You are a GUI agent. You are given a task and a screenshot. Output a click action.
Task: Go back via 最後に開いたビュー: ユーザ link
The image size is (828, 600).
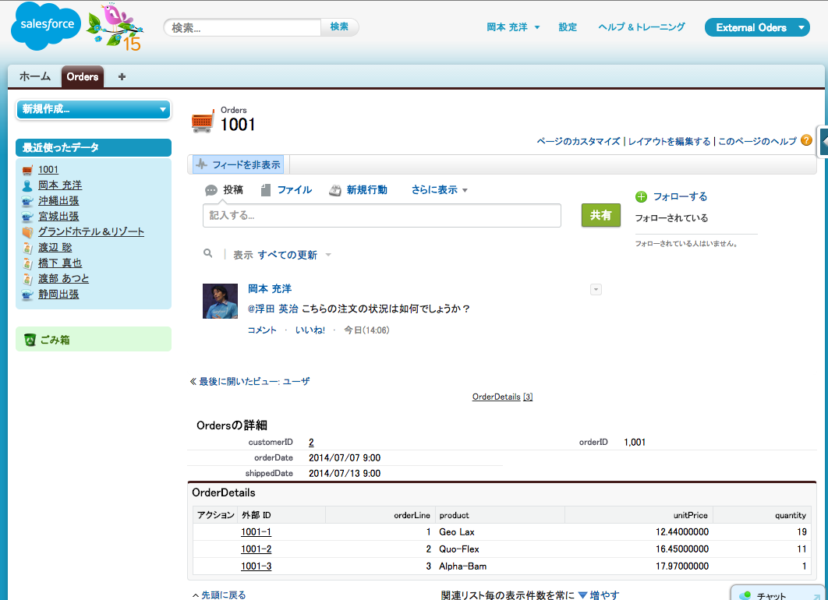coord(254,382)
